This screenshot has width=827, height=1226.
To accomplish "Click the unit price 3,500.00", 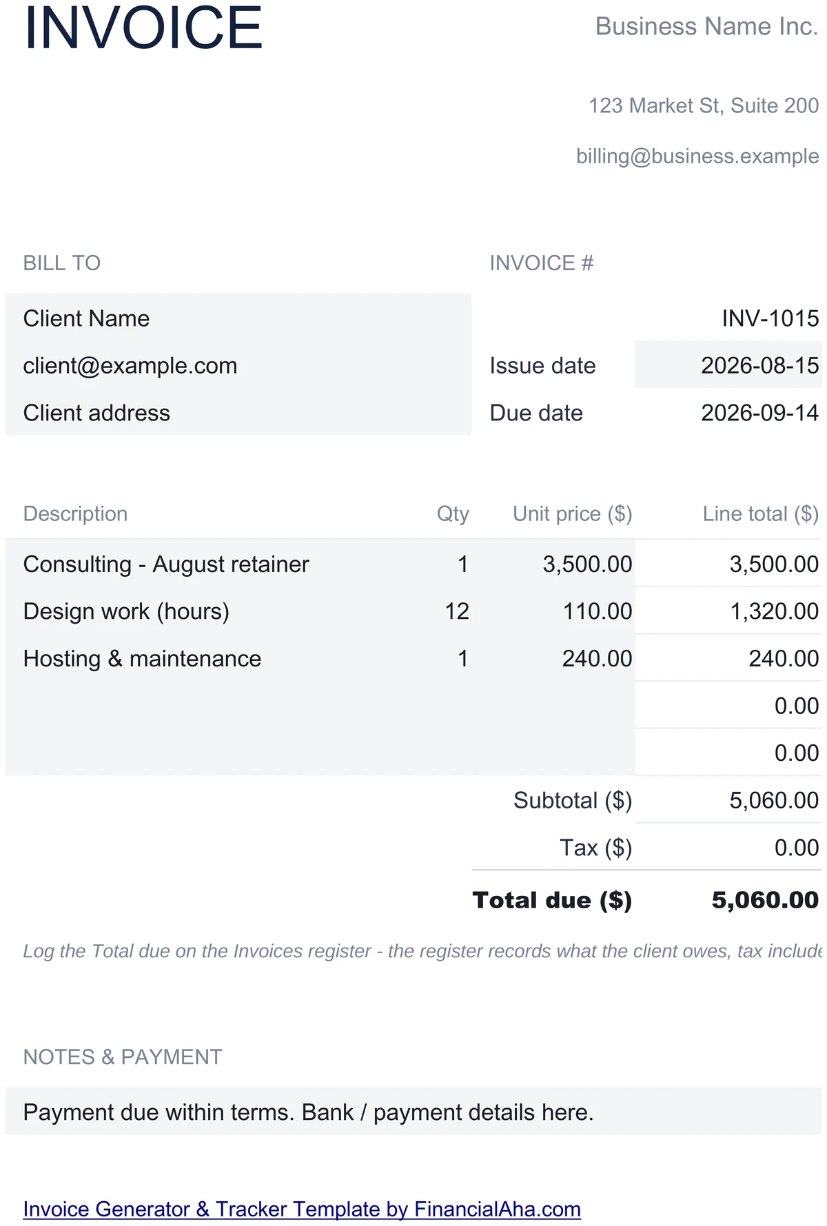I will coord(587,564).
